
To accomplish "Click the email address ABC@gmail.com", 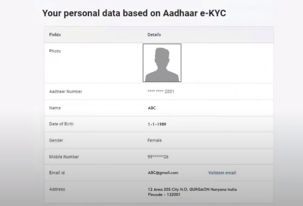I will click(163, 173).
